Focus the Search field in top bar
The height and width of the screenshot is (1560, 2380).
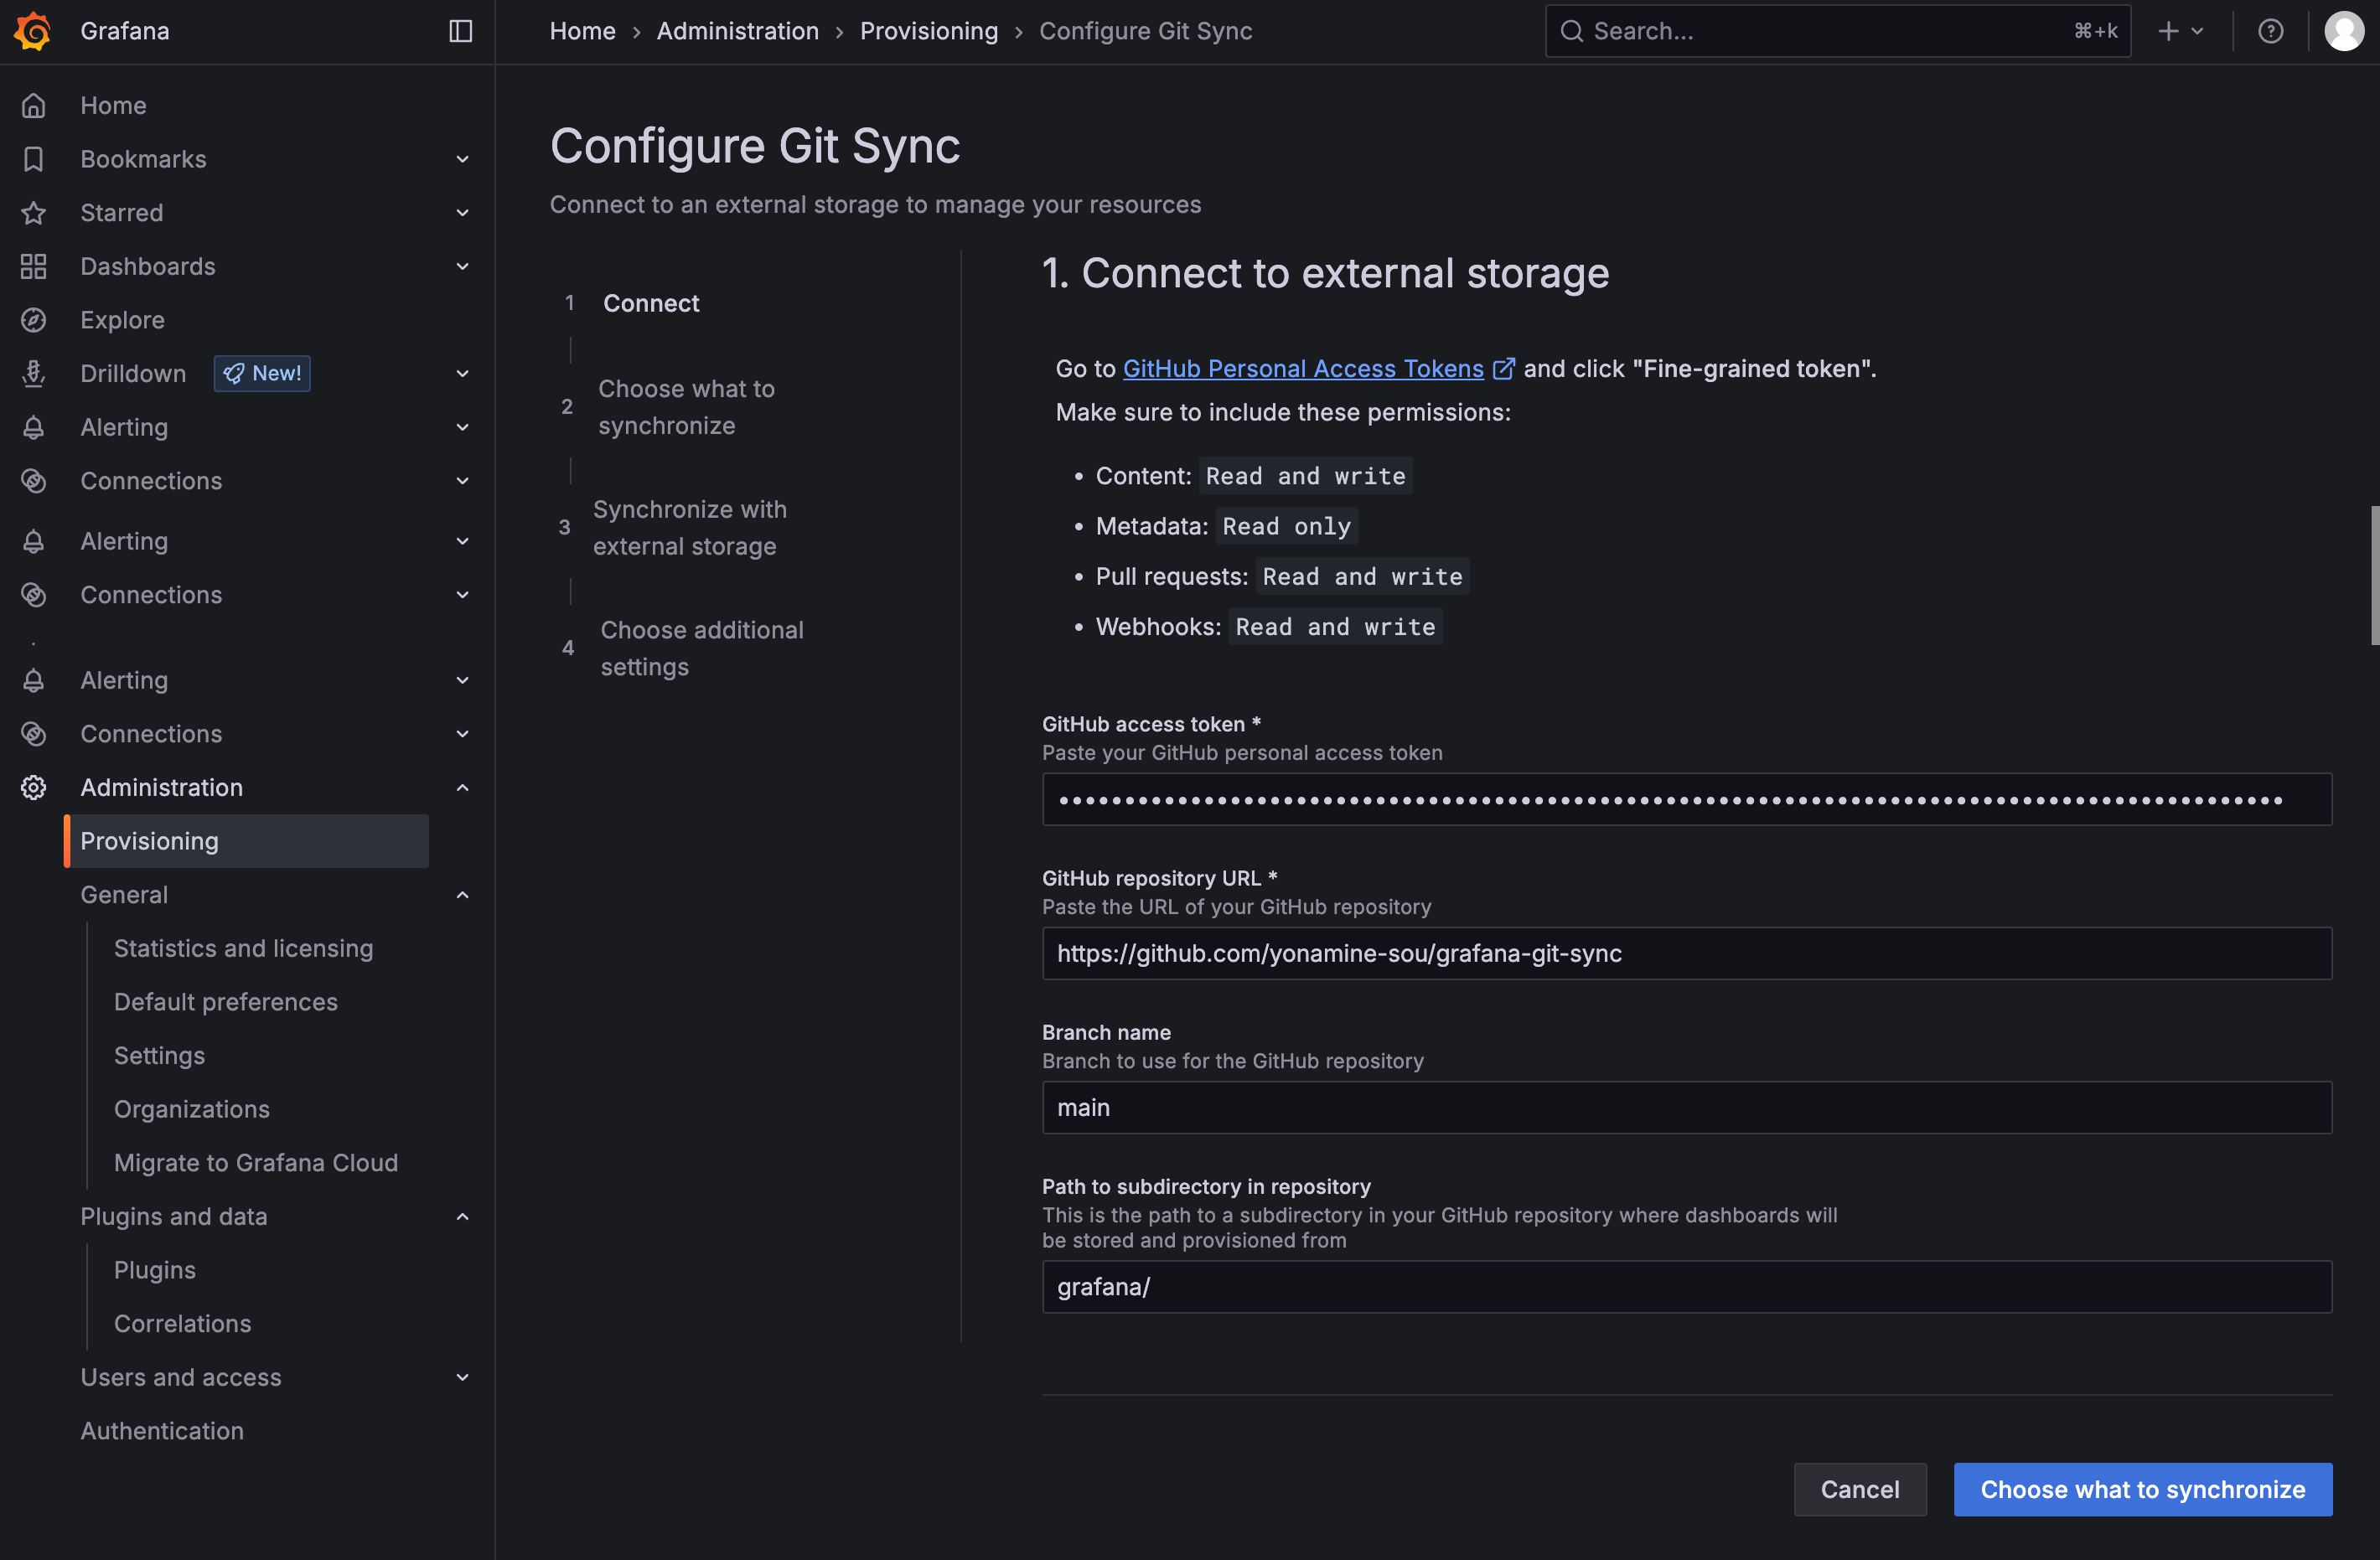coord(1837,31)
